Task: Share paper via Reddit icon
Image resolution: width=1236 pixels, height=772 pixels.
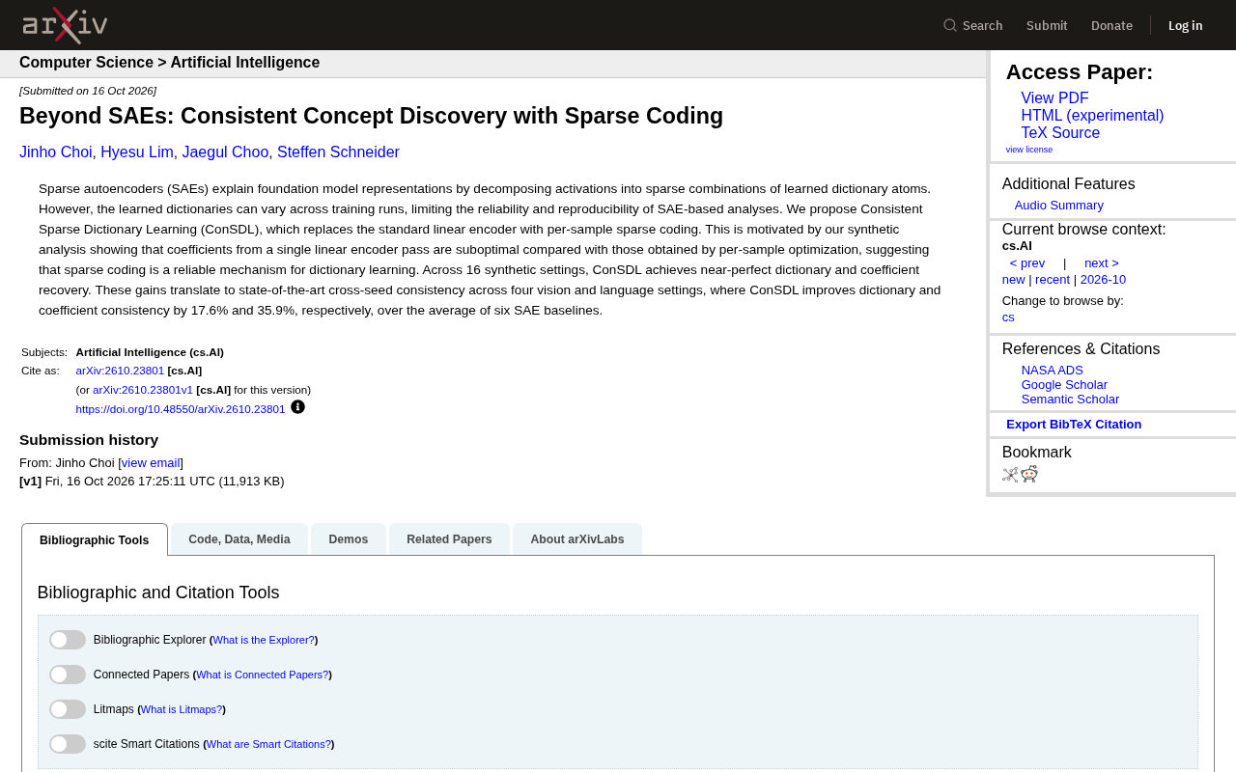Action: [1029, 474]
